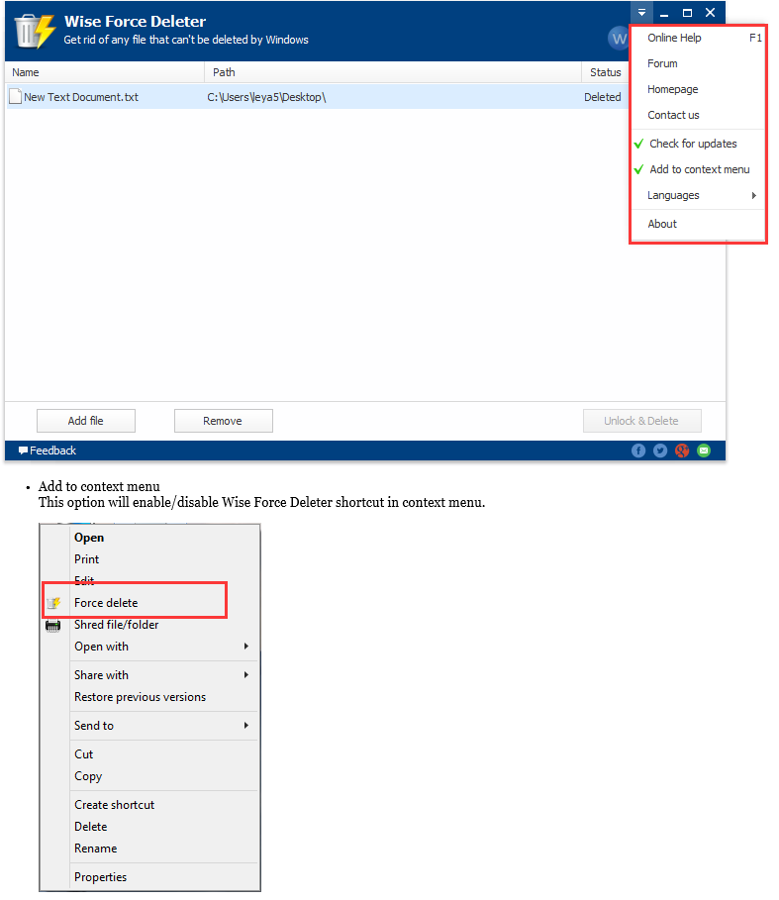Image resolution: width=779 pixels, height=900 pixels.
Task: Choose Homepage in the dropdown menu
Action: pyautogui.click(x=698, y=89)
